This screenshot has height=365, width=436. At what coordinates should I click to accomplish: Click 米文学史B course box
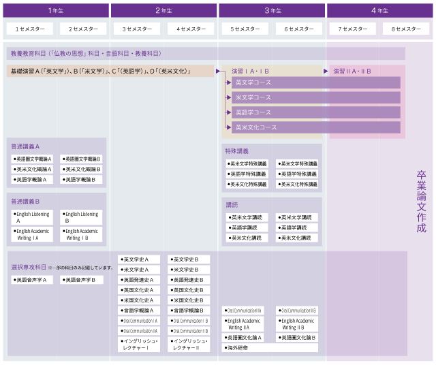click(x=189, y=270)
